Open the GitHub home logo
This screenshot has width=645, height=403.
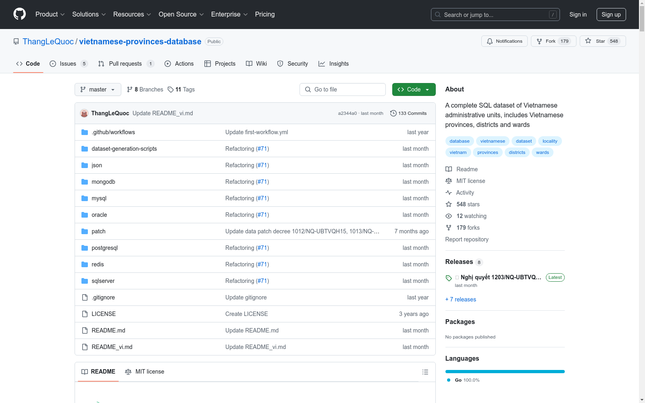(x=19, y=14)
